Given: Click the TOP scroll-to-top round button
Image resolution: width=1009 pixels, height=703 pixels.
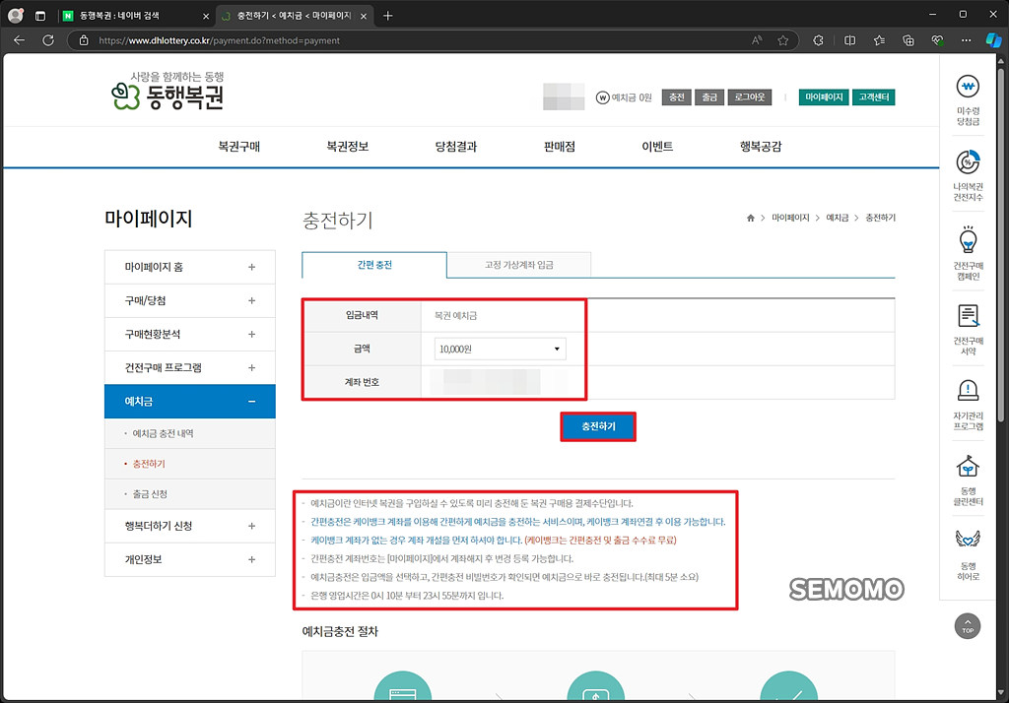Looking at the screenshot, I should (968, 625).
